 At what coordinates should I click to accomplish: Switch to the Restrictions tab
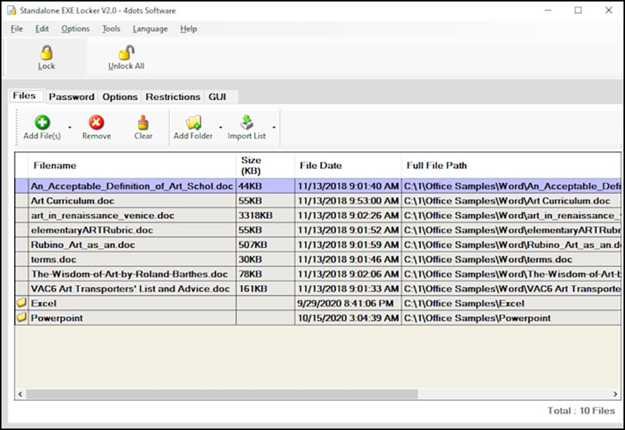pyautogui.click(x=172, y=97)
